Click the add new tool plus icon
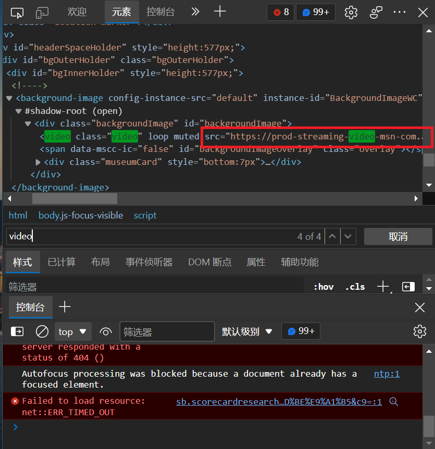 [220, 12]
